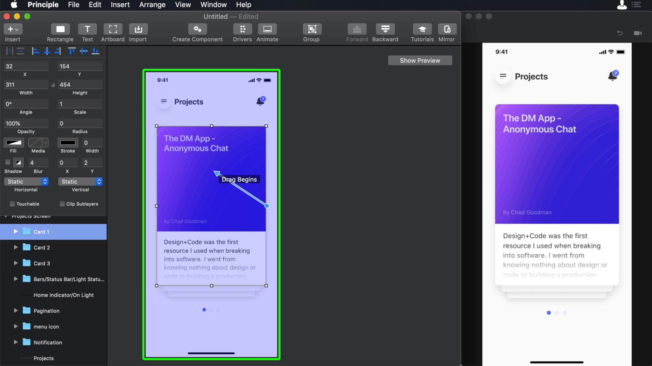Enable the Touchable checkbox

[x=12, y=204]
